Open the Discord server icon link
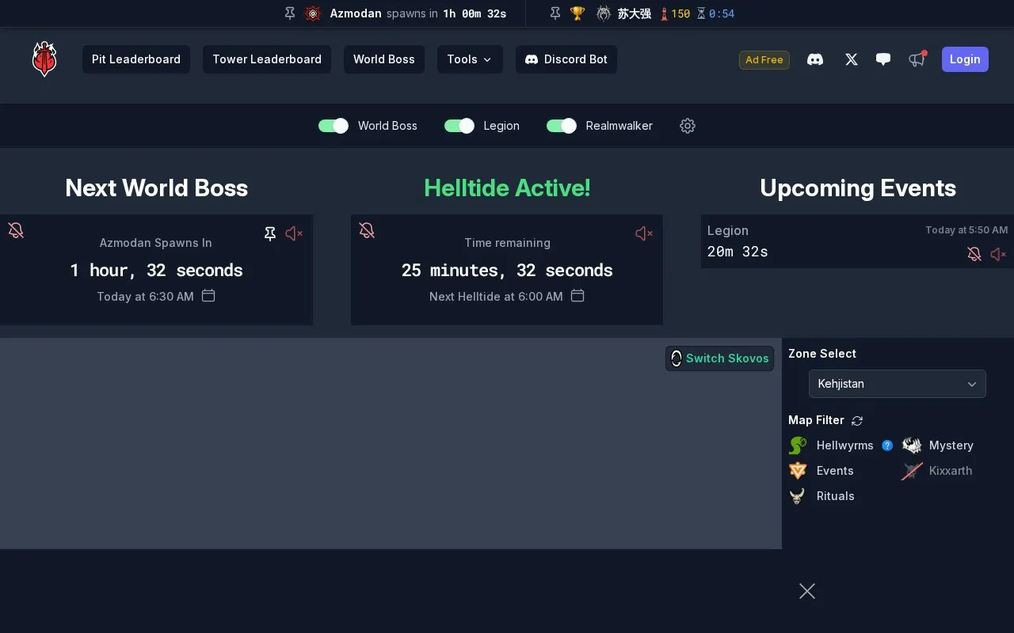Screen dimensions: 1014x633 click(815, 59)
